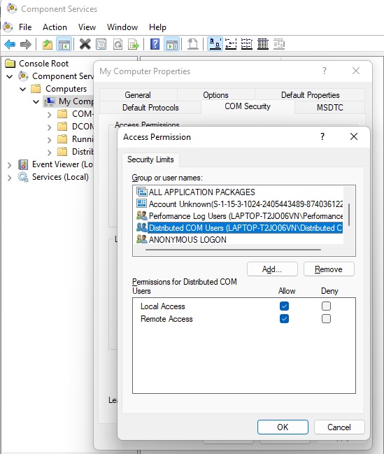The image size is (384, 454).
Task: Select the Large Icons view icon
Action: 215,44
